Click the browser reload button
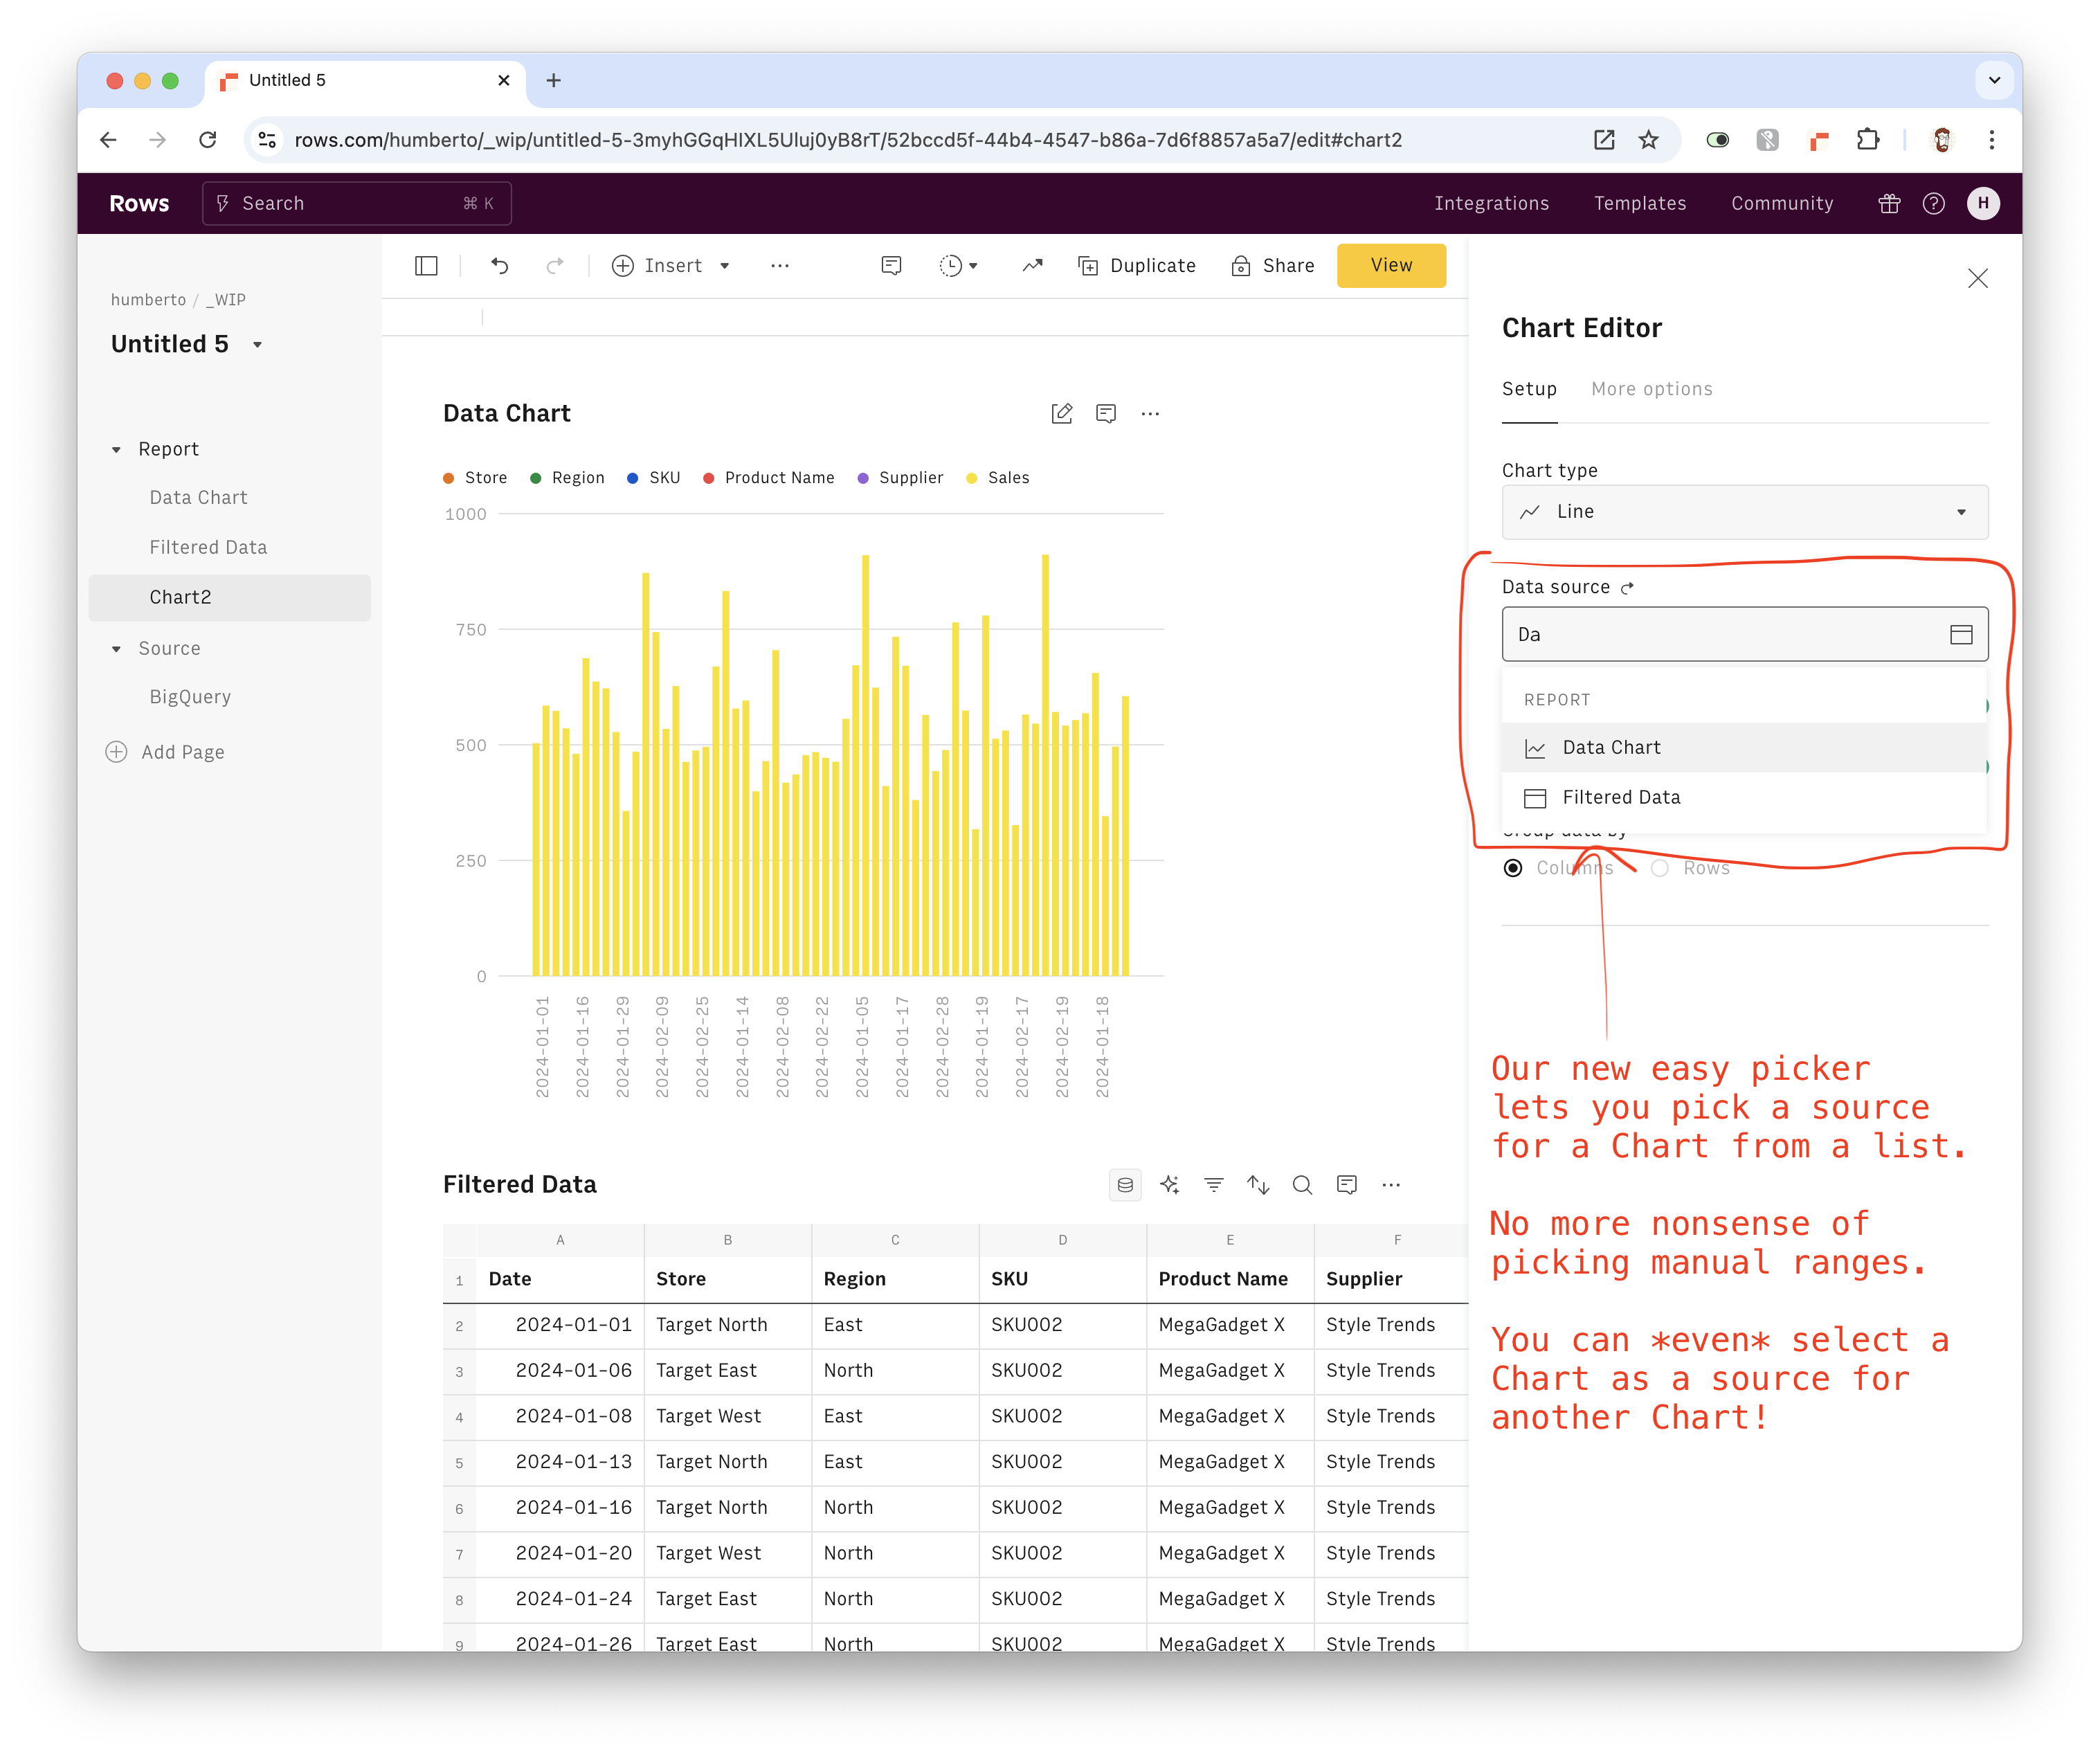This screenshot has width=2100, height=1754. tap(207, 140)
